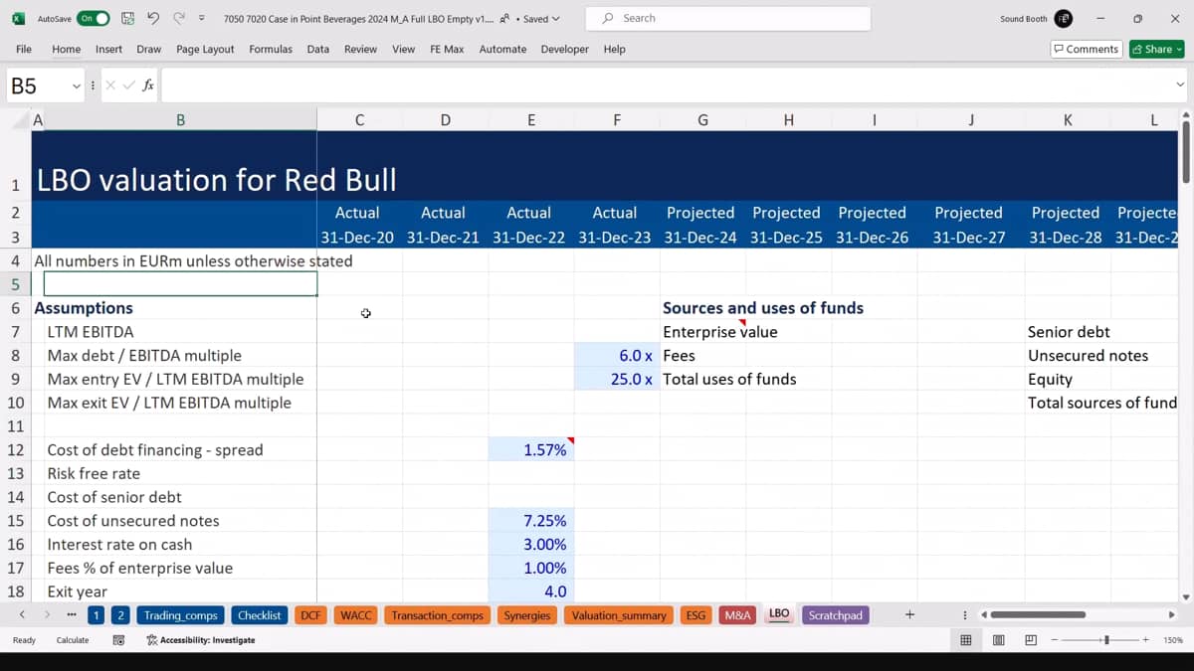The image size is (1194, 671).
Task: Click the Redo arrow icon
Action: [179, 18]
